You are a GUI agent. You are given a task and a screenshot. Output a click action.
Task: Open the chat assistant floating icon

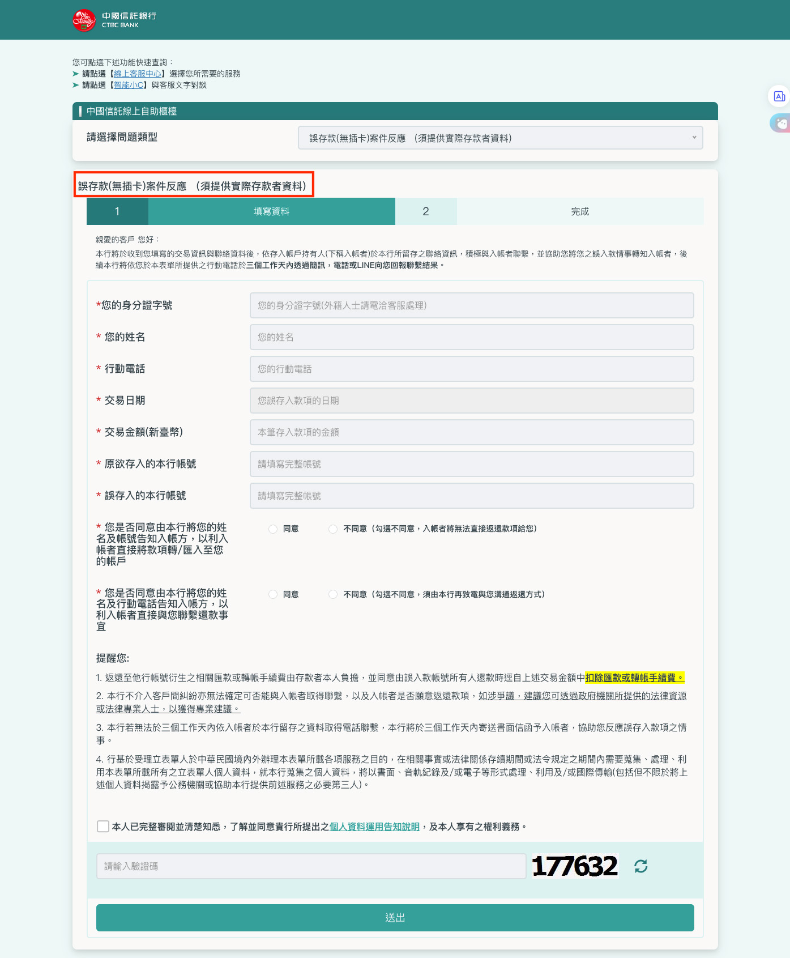(781, 123)
